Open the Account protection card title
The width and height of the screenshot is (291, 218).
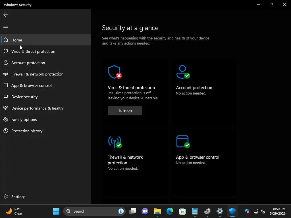pyautogui.click(x=194, y=87)
